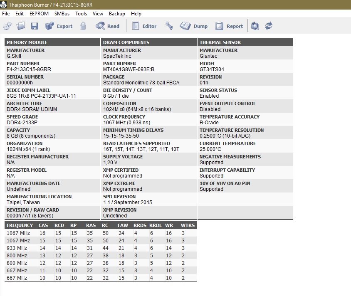Select the 1067 MHz row with CAS 16
Screen dimensions: 351x296
pyautogui.click(x=101, y=233)
